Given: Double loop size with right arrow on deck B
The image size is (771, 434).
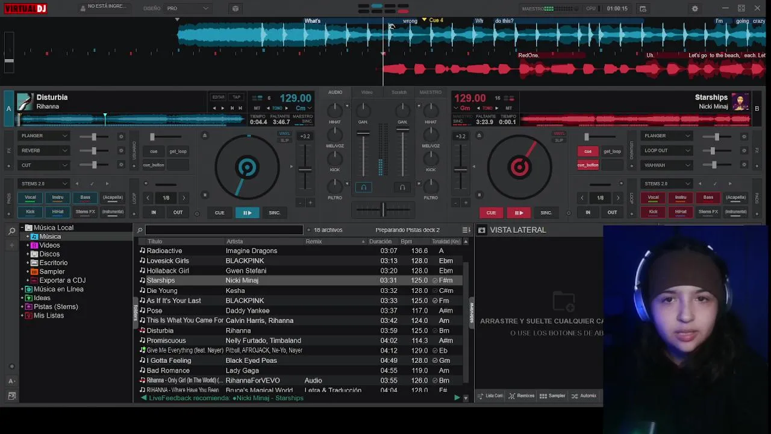Looking at the screenshot, I should pos(618,198).
